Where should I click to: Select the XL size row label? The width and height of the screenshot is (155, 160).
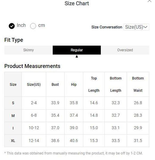pos(13,141)
